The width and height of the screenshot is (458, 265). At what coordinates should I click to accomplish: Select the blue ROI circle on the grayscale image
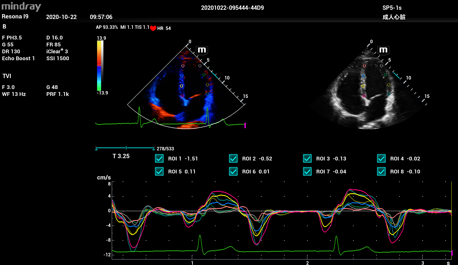tap(363, 76)
